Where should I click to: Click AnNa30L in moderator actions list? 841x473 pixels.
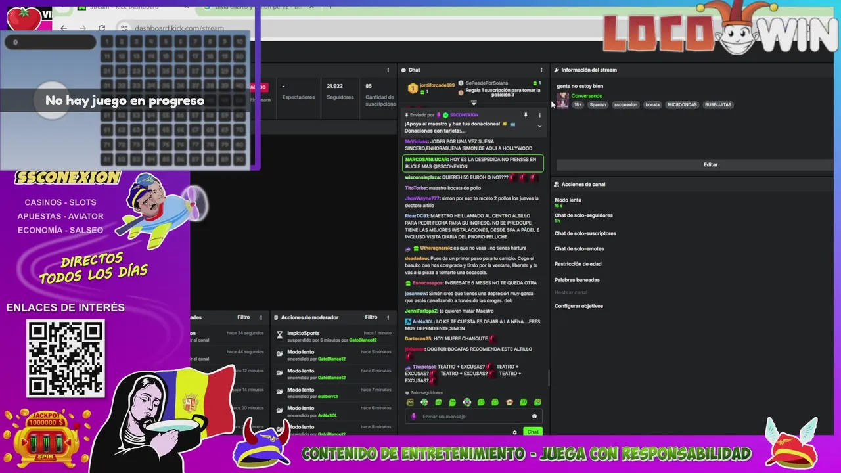pos(327,415)
